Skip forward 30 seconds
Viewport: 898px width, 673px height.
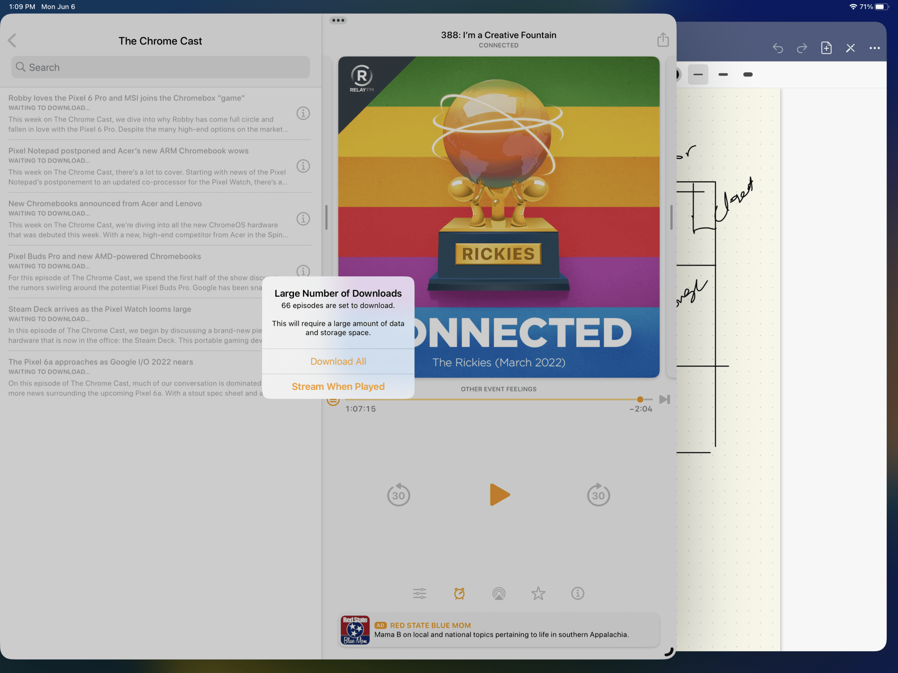coord(598,494)
